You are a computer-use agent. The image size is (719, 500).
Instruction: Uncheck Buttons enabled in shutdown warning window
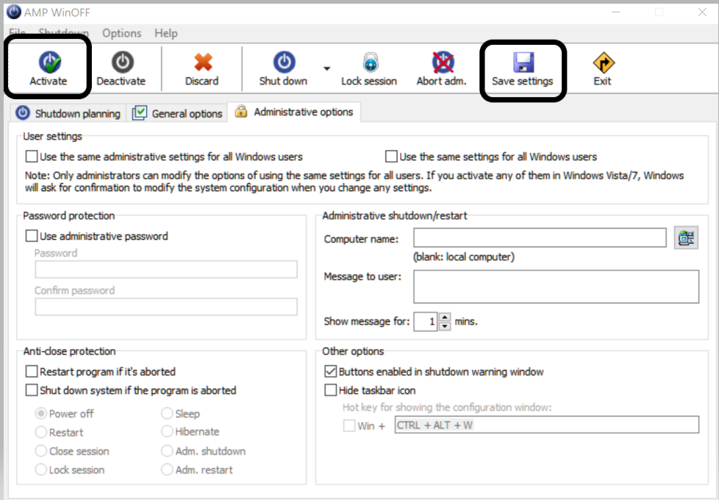click(x=330, y=371)
